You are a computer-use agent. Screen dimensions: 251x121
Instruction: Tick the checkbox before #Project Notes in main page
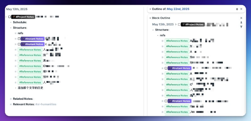click(x=9, y=17)
